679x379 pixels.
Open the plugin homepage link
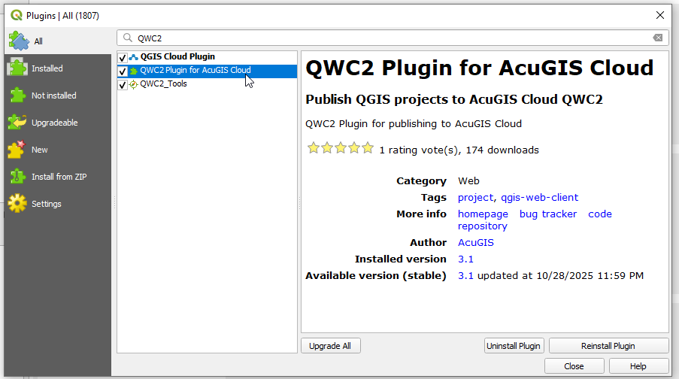tap(483, 214)
